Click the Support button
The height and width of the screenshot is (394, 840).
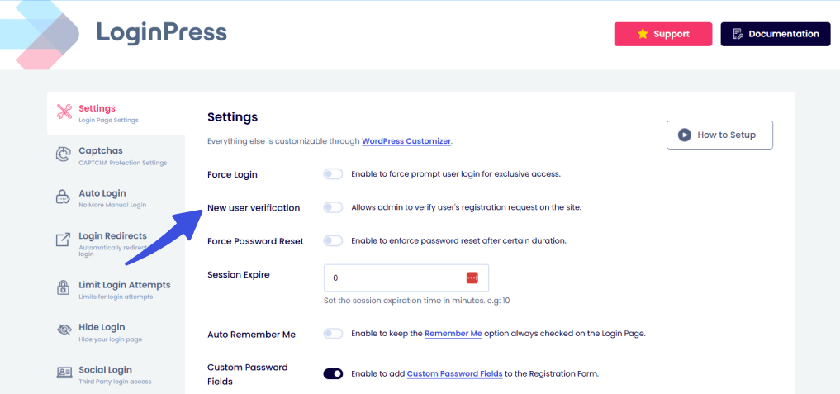pos(663,34)
